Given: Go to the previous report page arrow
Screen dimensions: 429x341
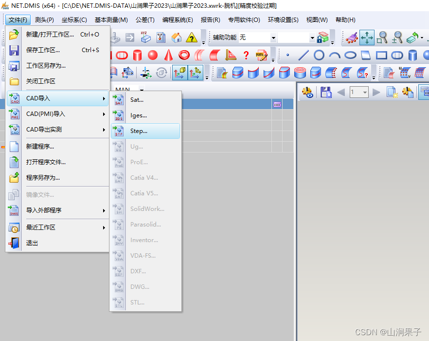Looking at the screenshot, I should coord(341,92).
